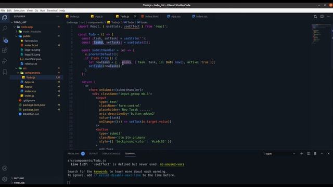
Task: Select the TERMINAL panel tab
Action: [x=130, y=154]
